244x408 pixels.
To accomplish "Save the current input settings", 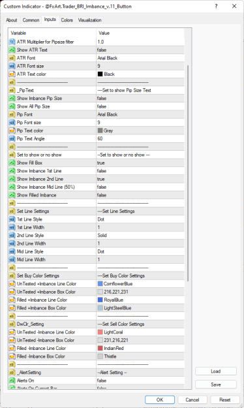I will point(216,384).
